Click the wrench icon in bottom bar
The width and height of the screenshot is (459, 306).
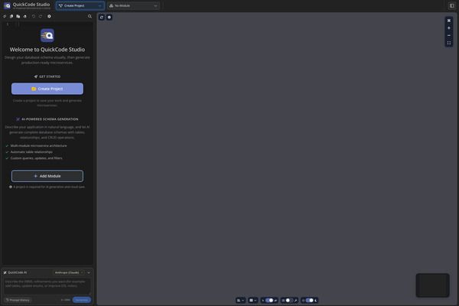click(295, 300)
